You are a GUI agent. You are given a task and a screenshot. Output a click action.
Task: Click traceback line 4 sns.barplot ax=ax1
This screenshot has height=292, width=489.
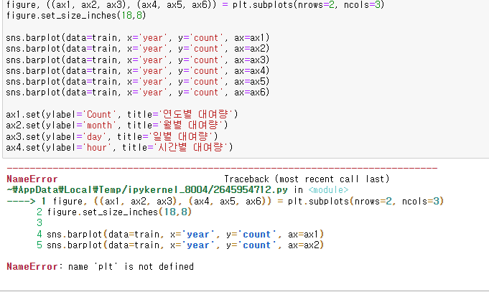pos(180,235)
